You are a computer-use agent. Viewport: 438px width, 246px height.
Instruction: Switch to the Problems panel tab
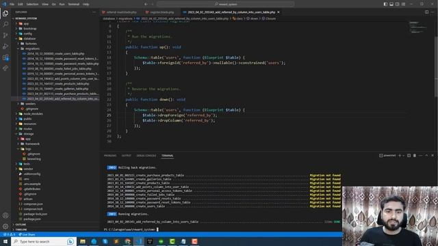[x=110, y=156]
